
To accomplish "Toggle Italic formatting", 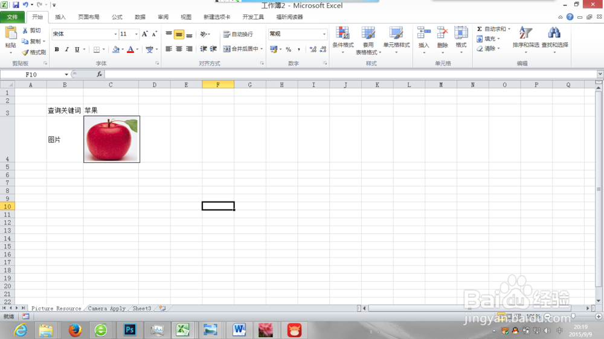I will pyautogui.click(x=66, y=49).
